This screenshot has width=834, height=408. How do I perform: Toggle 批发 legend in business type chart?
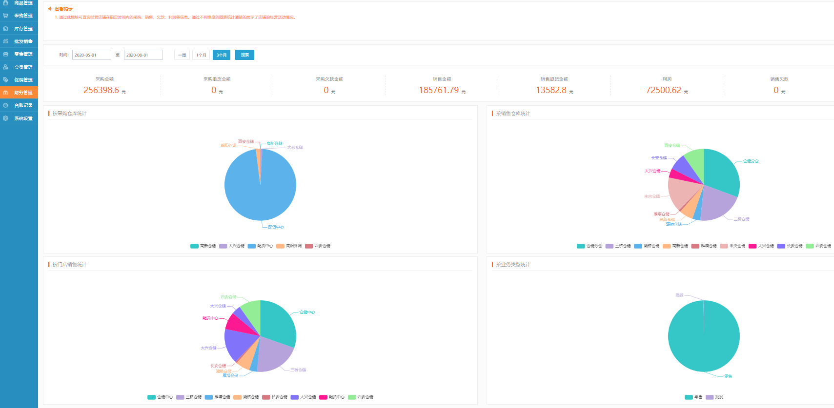pyautogui.click(x=714, y=397)
